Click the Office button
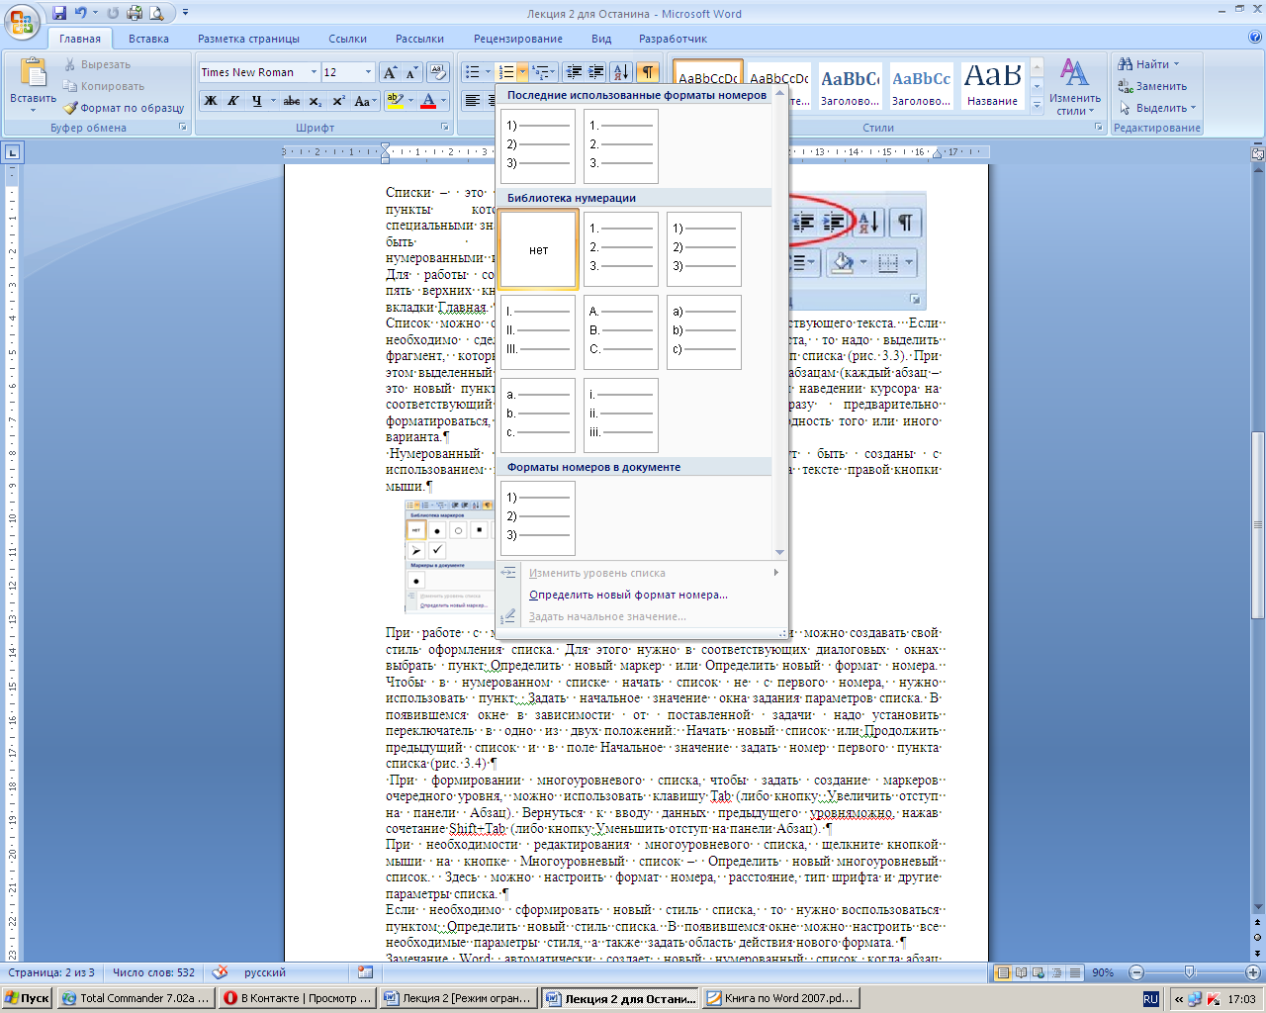Screen dimensions: 1266x1013 (x=21, y=21)
